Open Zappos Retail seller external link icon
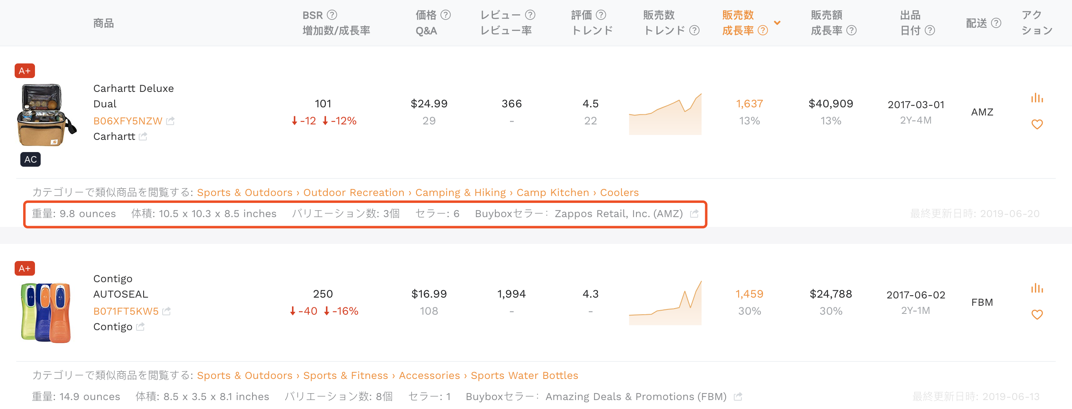The image size is (1072, 409). (694, 214)
